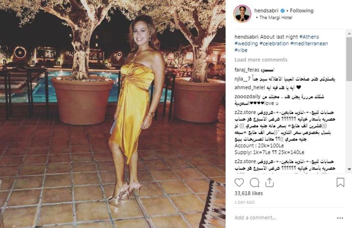View the 33,618 likes list
Screen dimensions: 352x228
pos(249,193)
